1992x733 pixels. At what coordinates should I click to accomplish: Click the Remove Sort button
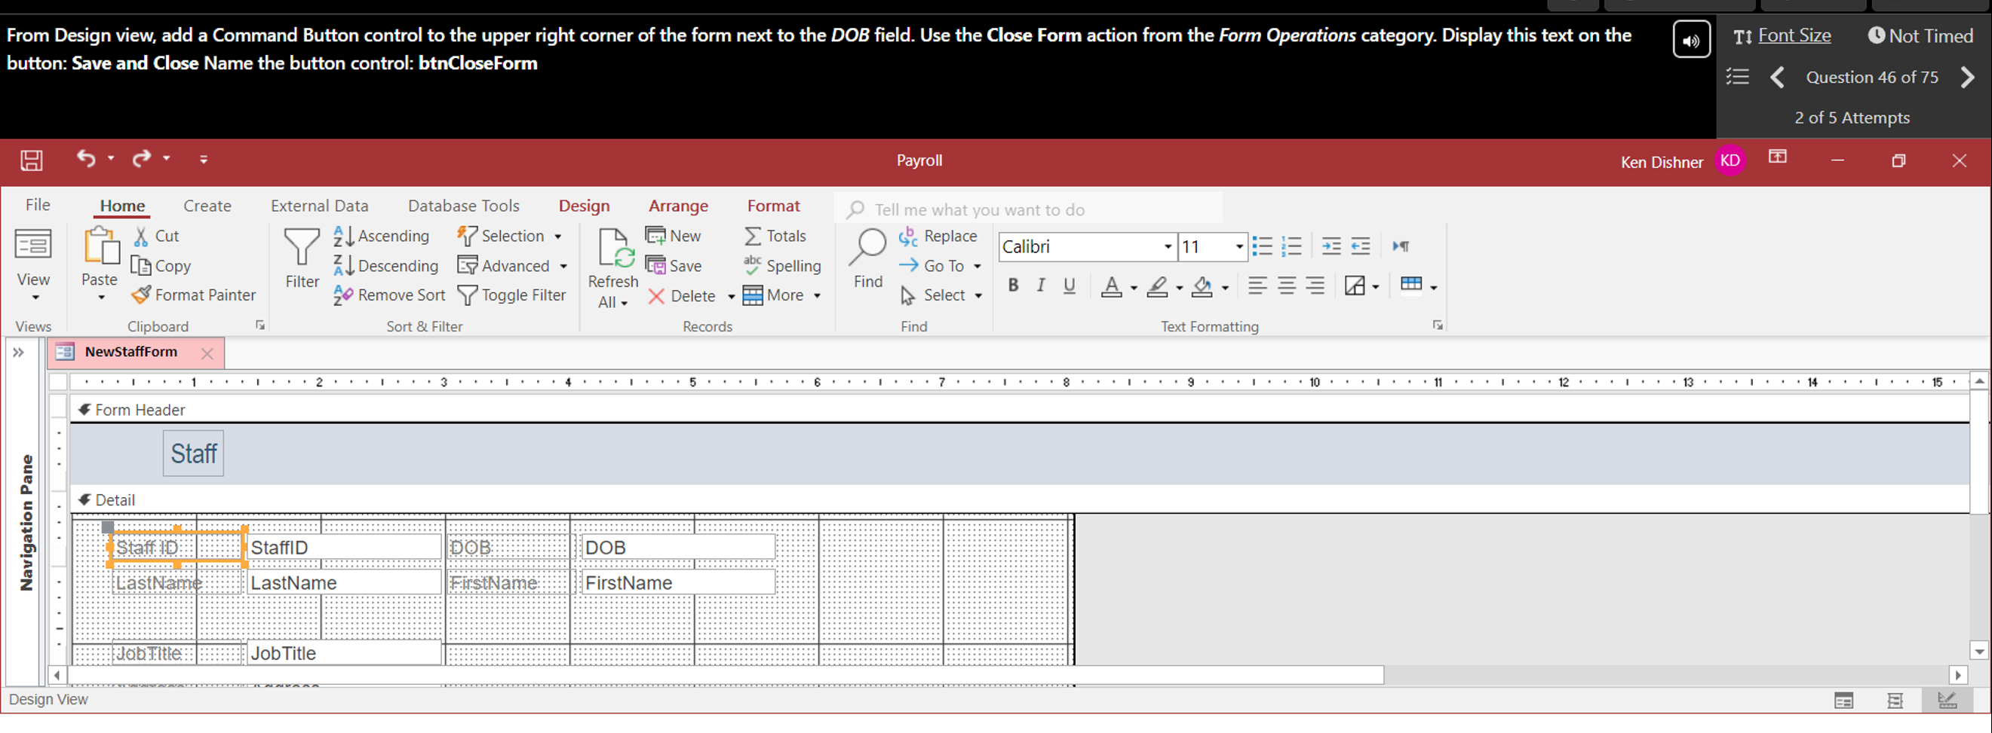389,295
